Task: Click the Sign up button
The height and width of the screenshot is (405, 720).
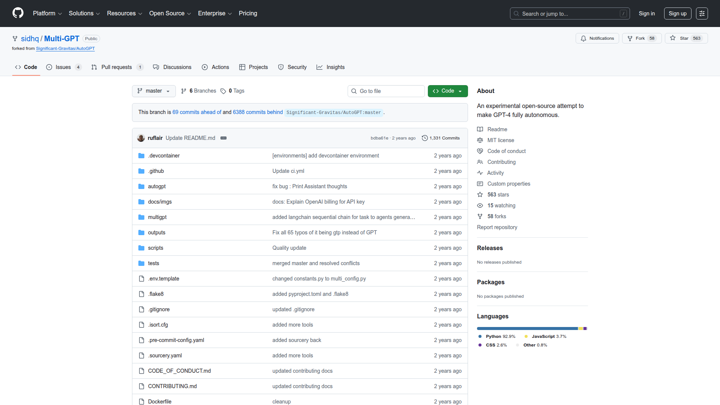Action: coord(677,13)
